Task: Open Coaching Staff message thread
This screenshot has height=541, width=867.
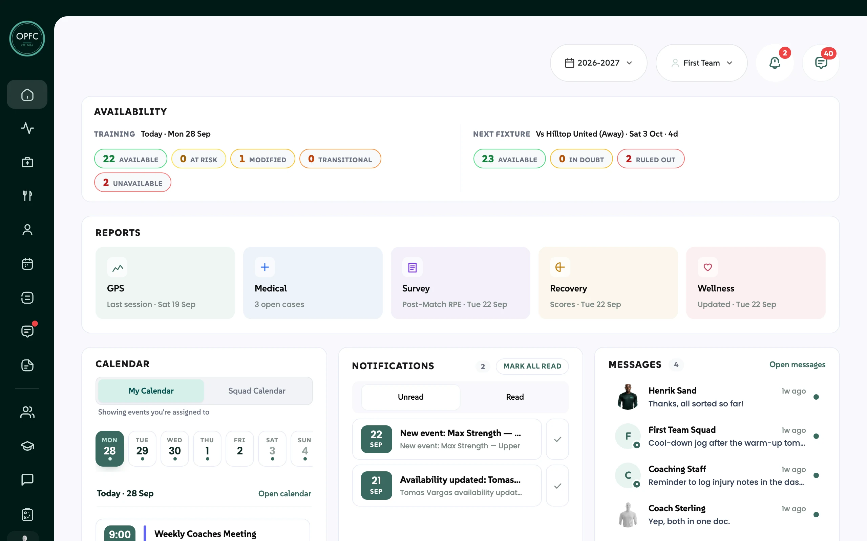Action: click(717, 475)
